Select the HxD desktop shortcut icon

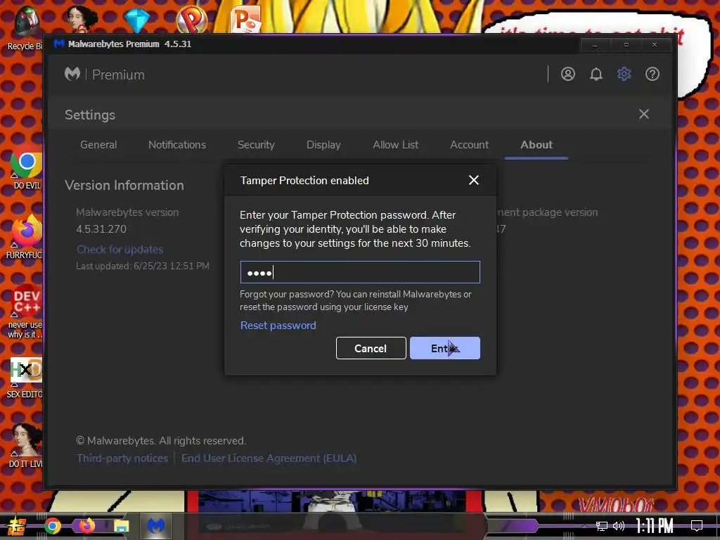tap(26, 378)
